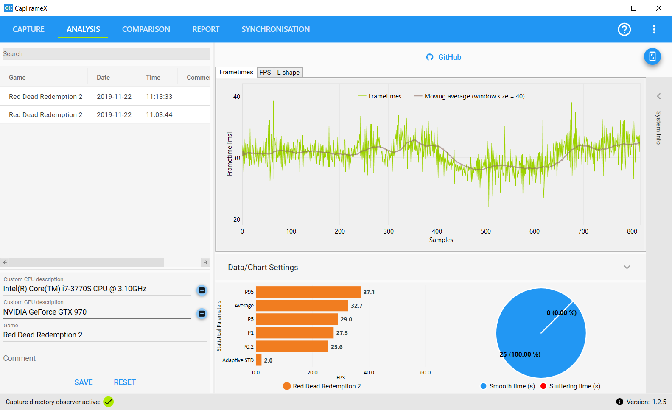The width and height of the screenshot is (672, 410).
Task: Click the CapFrameX app logo
Action: 8,8
